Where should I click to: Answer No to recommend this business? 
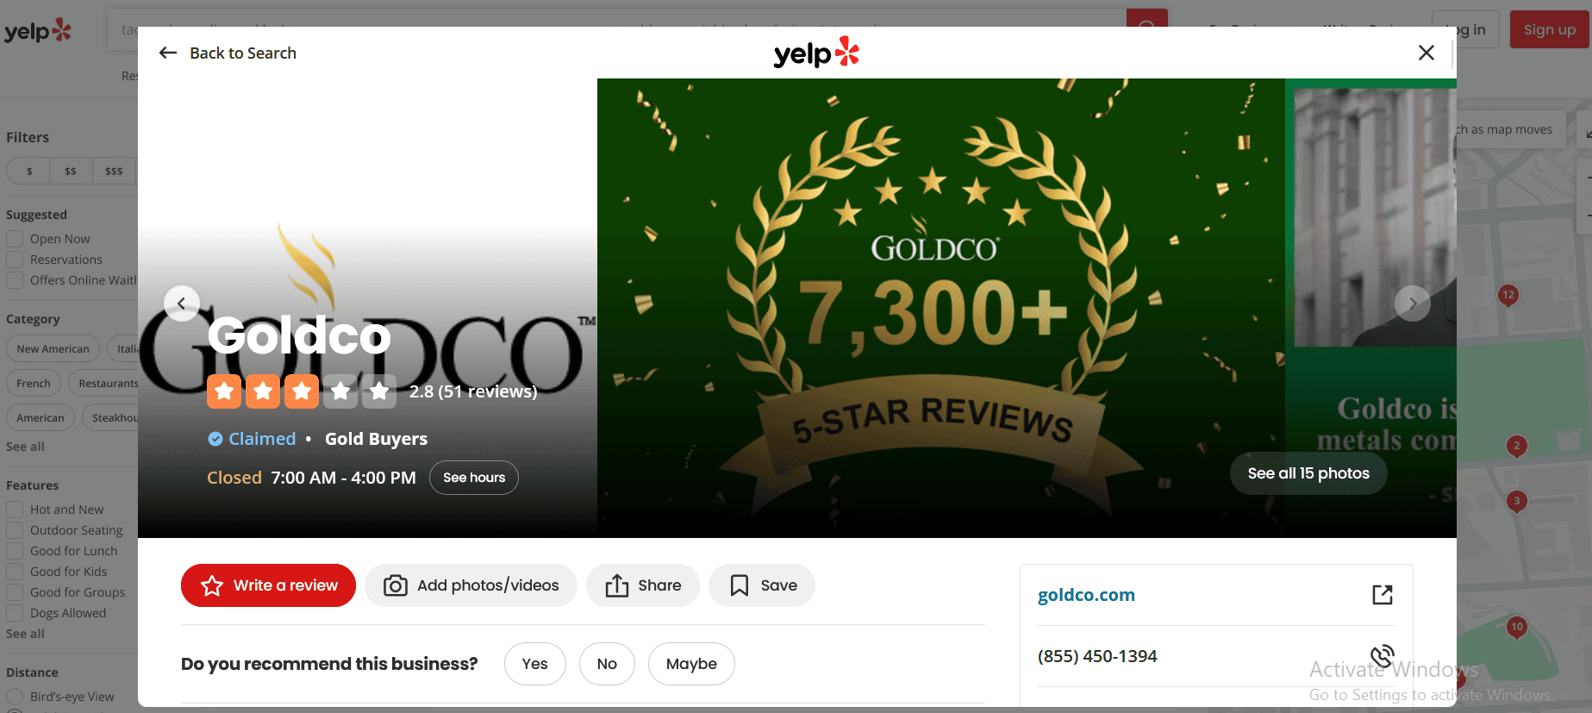tap(607, 664)
